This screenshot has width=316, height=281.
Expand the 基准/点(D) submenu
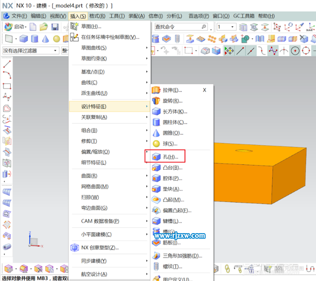click(110, 72)
